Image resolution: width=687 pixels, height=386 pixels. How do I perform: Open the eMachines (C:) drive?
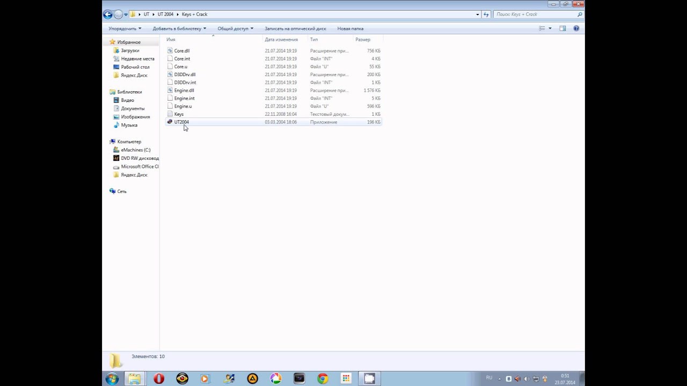pyautogui.click(x=136, y=150)
